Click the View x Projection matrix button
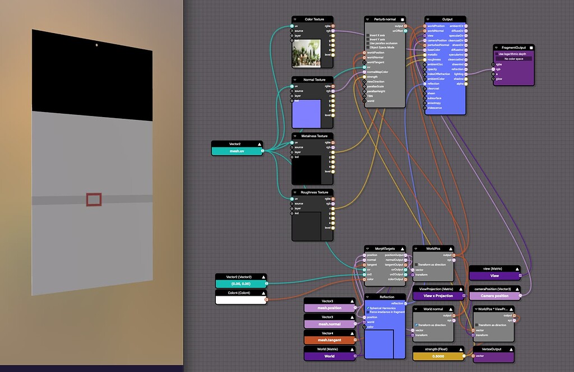The width and height of the screenshot is (574, 372). [x=438, y=296]
